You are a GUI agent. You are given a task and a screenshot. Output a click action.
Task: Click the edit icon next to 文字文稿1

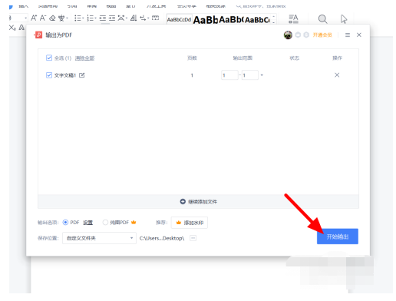click(x=82, y=75)
